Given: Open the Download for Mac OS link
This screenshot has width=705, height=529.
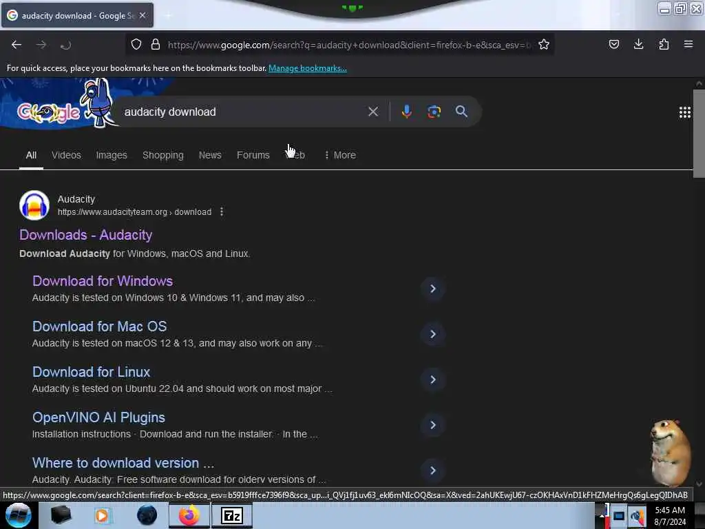Looking at the screenshot, I should (x=99, y=326).
